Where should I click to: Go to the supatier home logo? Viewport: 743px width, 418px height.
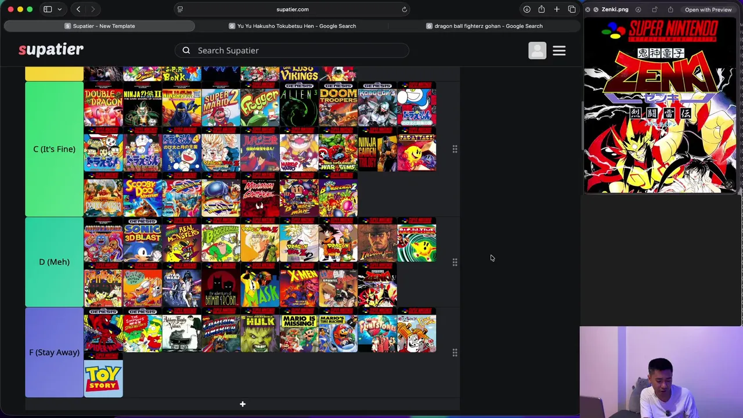[51, 50]
